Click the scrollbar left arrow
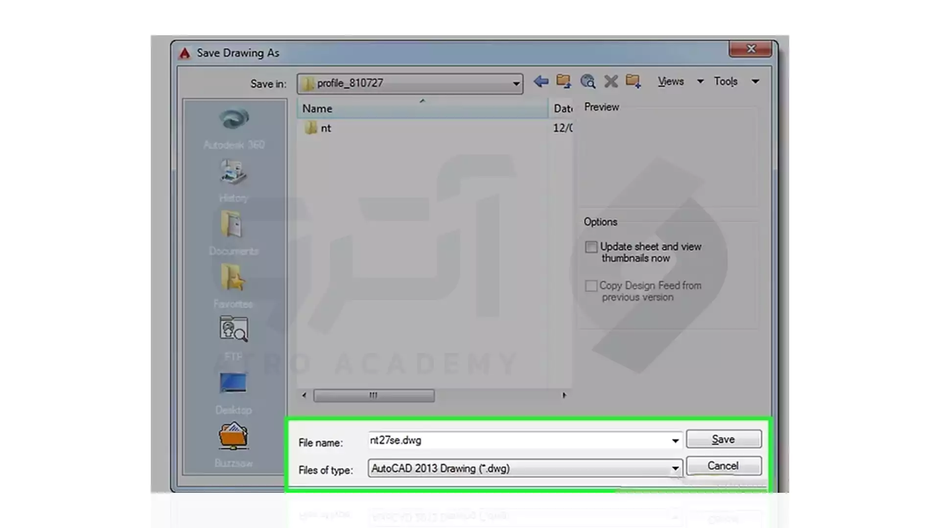This screenshot has height=528, width=940. tap(304, 395)
